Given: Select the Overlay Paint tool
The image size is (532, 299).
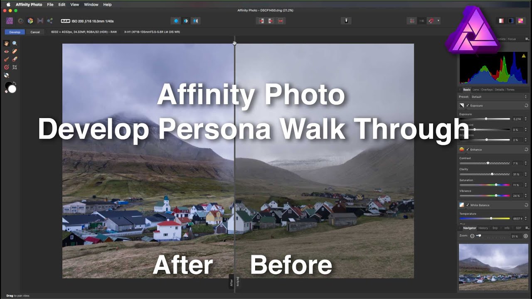Looking at the screenshot, I should pos(7,59).
